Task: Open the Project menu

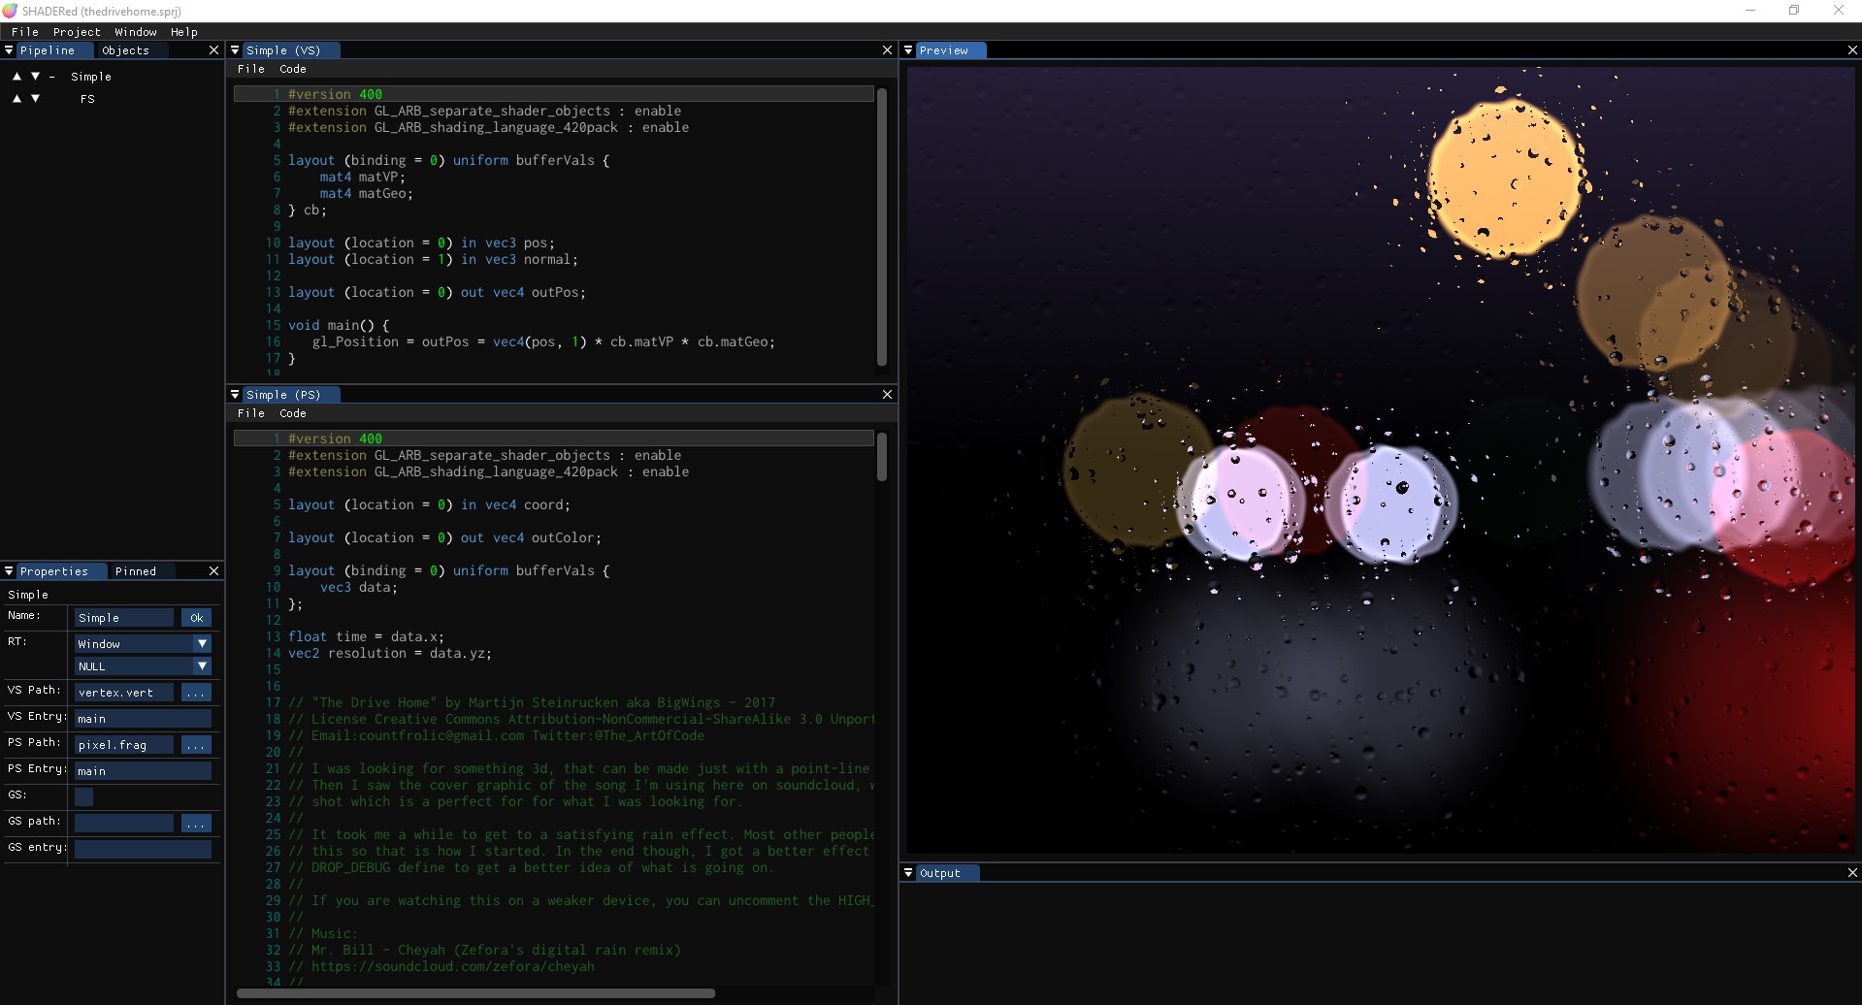Action: 77,32
